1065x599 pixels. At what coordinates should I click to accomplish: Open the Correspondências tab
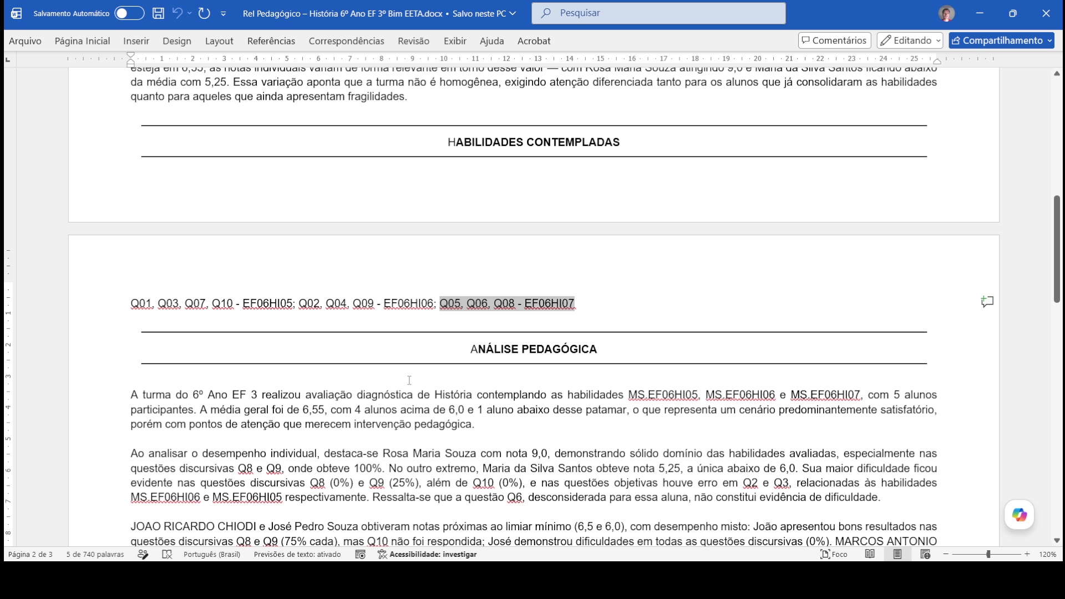(346, 41)
